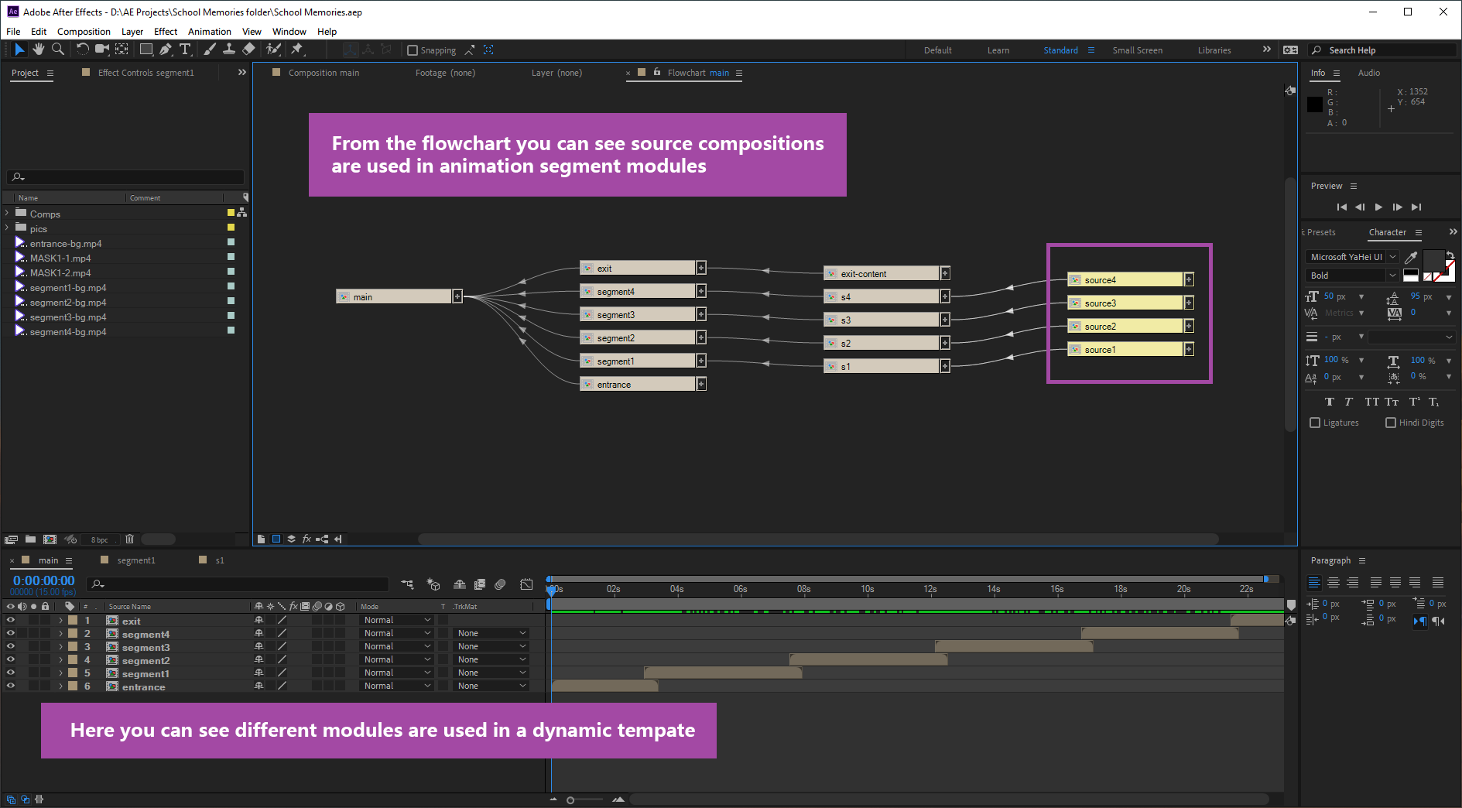Select the Brush tool

click(210, 50)
